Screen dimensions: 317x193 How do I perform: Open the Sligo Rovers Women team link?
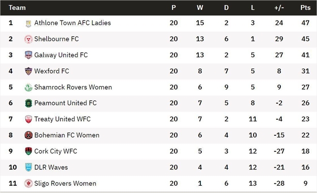tap(65, 184)
